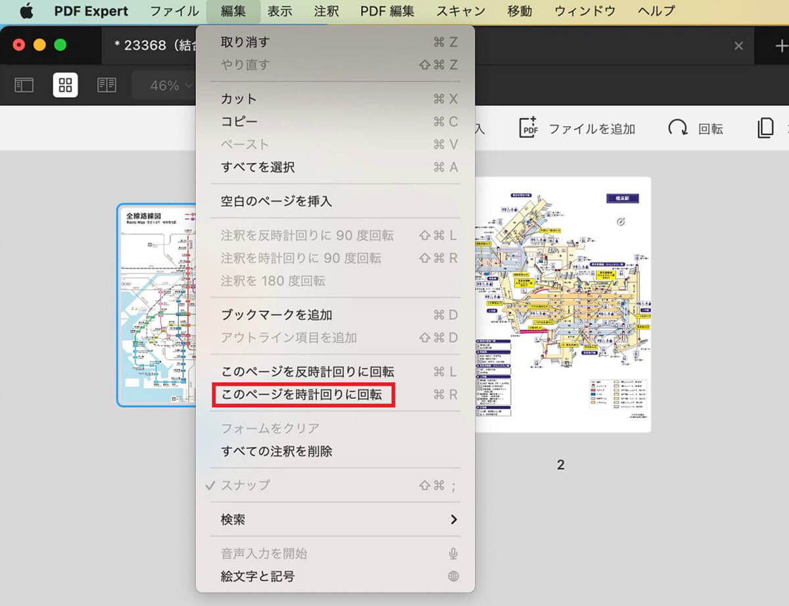The image size is (789, 606).
Task: Open the PDF 編集 menu
Action: [387, 11]
